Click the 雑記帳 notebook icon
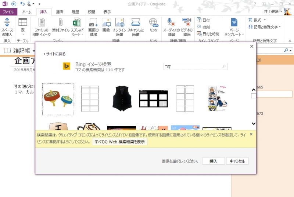 (7, 51)
